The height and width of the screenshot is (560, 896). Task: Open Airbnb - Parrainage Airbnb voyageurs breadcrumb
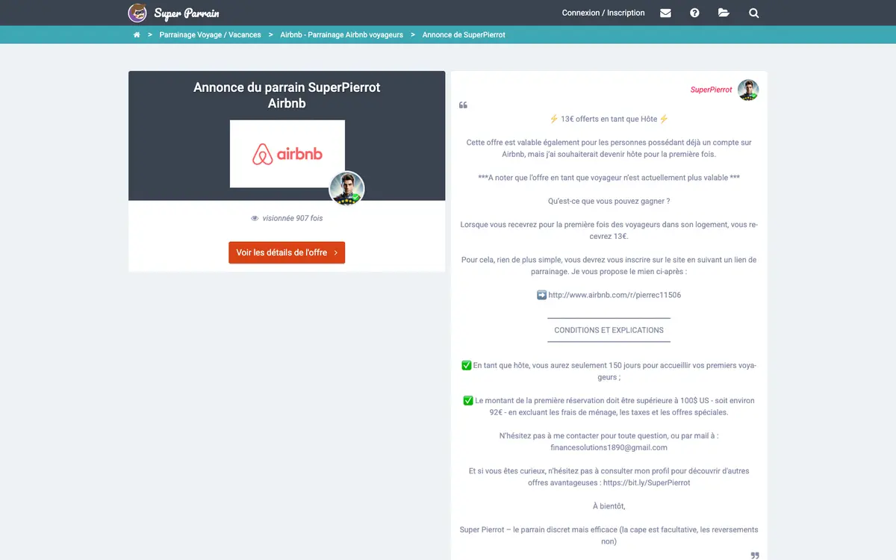(341, 35)
